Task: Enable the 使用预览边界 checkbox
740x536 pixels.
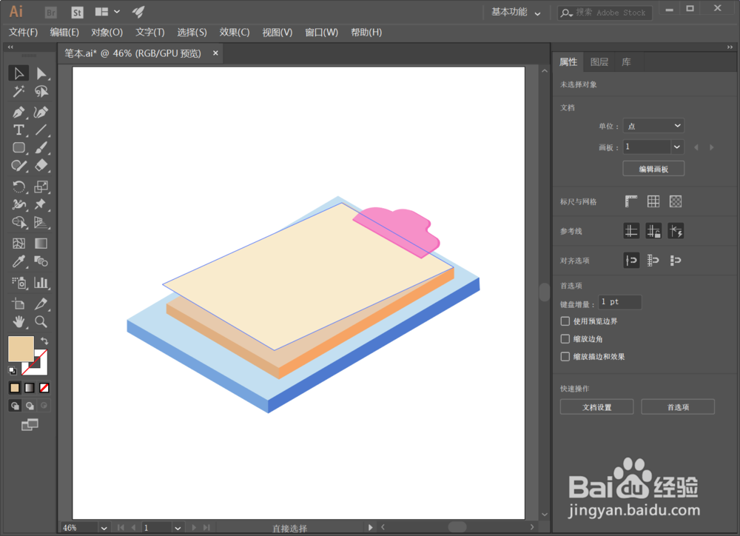Action: click(565, 321)
